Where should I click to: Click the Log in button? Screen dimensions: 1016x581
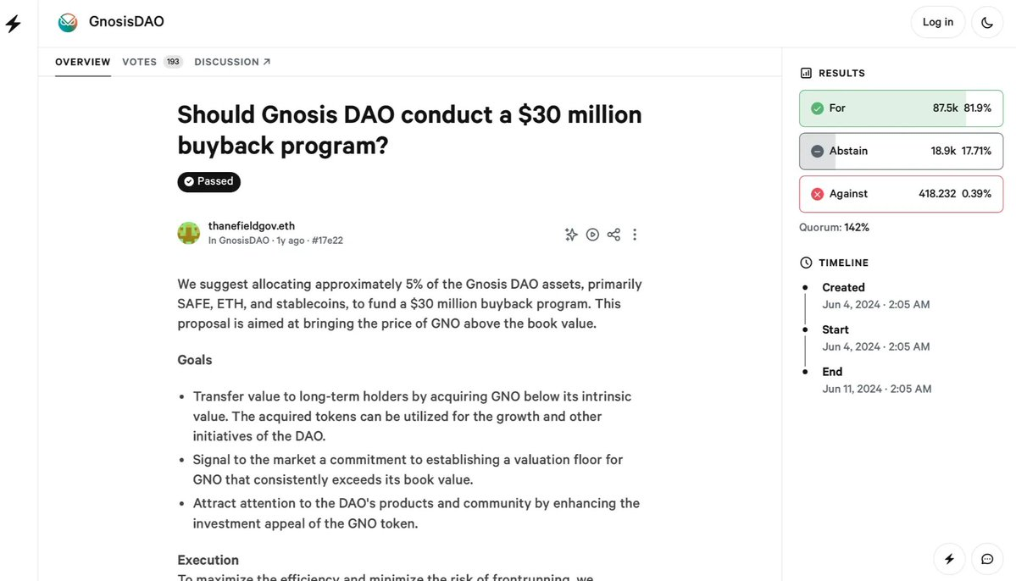[x=937, y=23]
